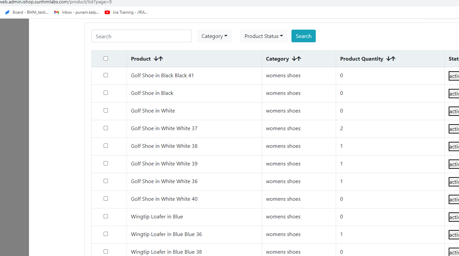Click product name "Wingtip Loafer in Blue Blue 36"

point(166,234)
